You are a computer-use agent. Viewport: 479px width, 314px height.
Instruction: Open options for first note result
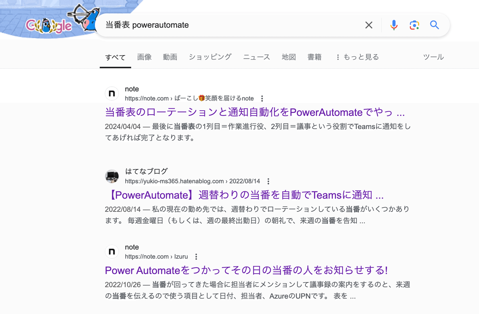coord(262,99)
